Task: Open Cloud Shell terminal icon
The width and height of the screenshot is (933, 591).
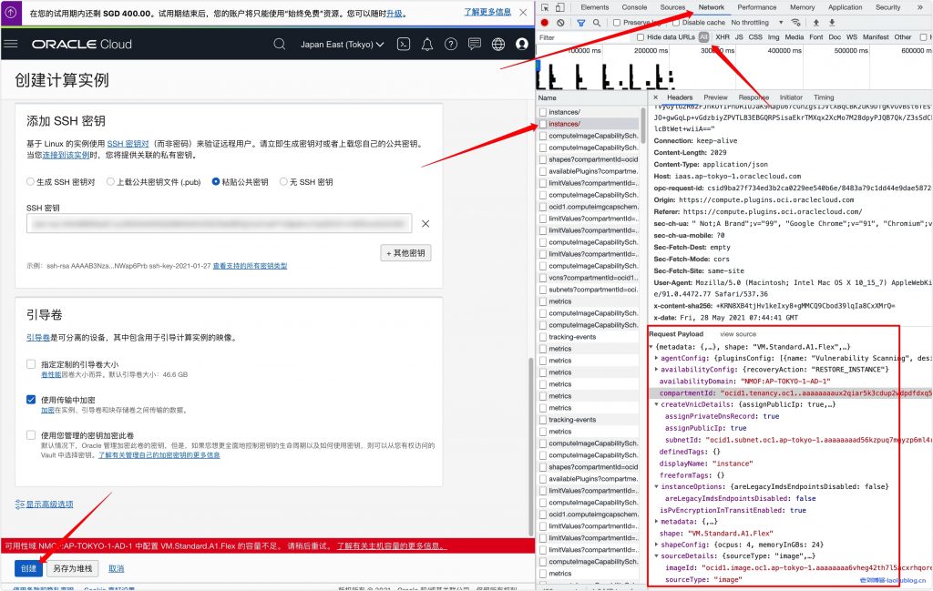Action: pyautogui.click(x=404, y=44)
